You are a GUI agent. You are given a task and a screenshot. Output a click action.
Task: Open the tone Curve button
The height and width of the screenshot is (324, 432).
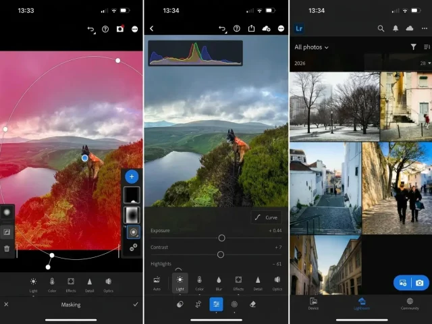pyautogui.click(x=266, y=217)
